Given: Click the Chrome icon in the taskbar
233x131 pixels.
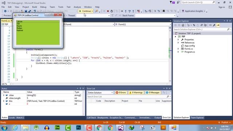Looking at the screenshot, I should (x=110, y=128).
